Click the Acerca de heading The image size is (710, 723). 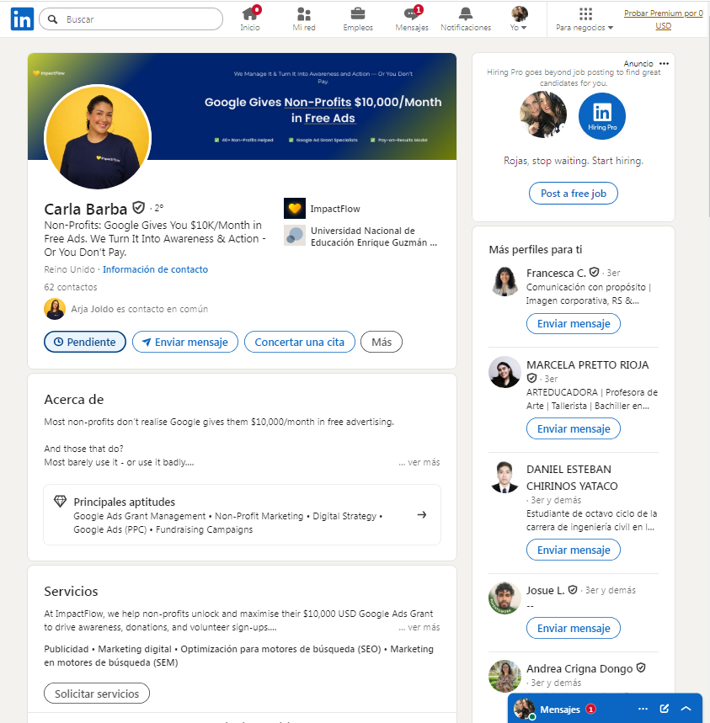(74, 399)
